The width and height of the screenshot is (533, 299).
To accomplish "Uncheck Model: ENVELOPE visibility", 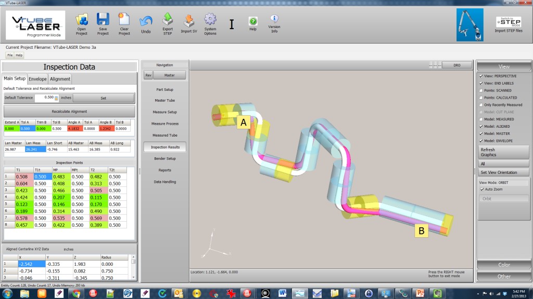I will point(480,141).
